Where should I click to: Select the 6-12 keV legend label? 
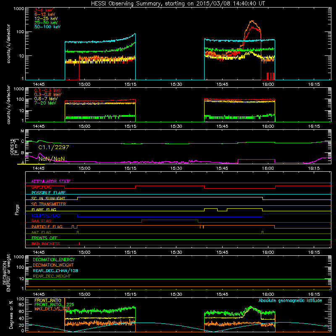(x=45, y=14)
